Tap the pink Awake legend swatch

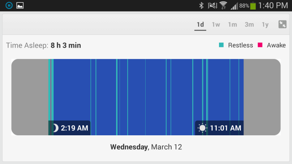point(260,45)
